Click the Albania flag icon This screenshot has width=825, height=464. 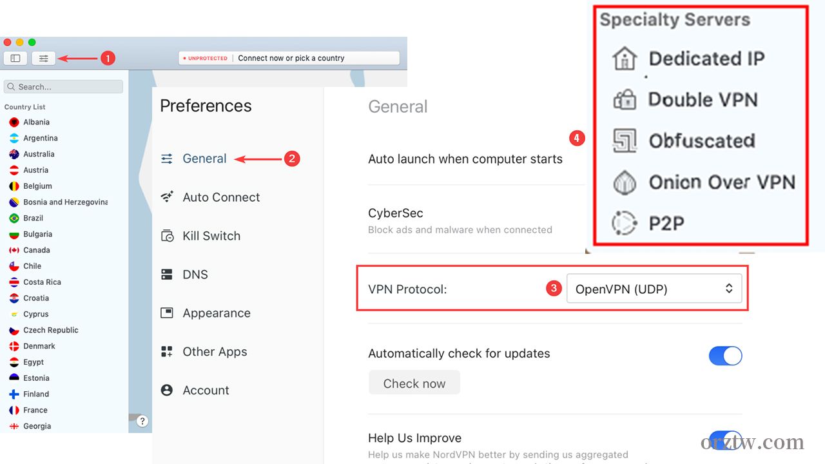[14, 122]
